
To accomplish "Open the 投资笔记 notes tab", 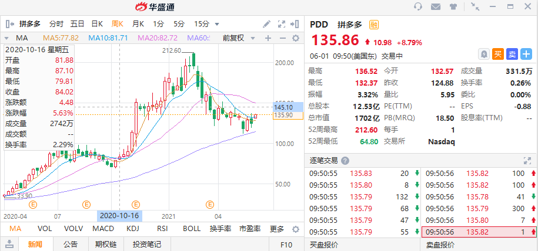I will coord(147,244).
